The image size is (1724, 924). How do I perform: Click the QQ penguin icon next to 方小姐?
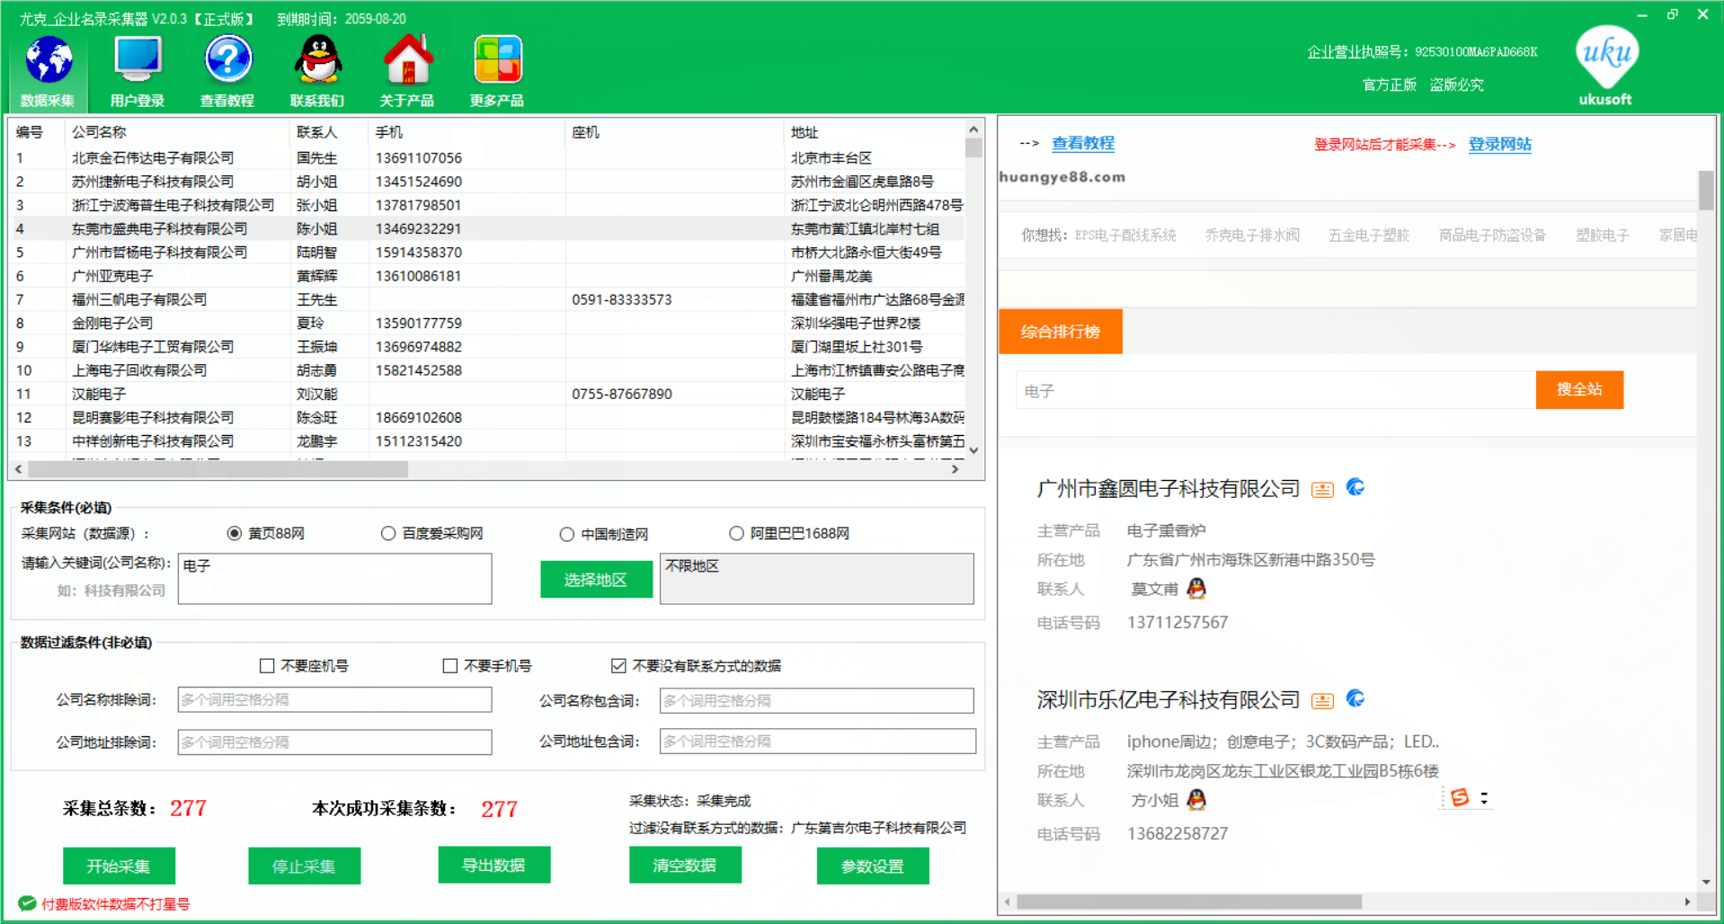pos(1196,800)
